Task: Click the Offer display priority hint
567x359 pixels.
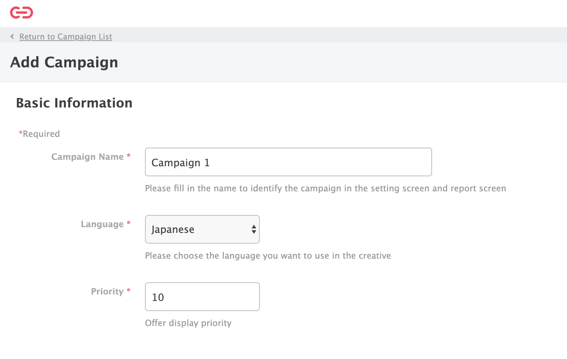Action: click(188, 323)
